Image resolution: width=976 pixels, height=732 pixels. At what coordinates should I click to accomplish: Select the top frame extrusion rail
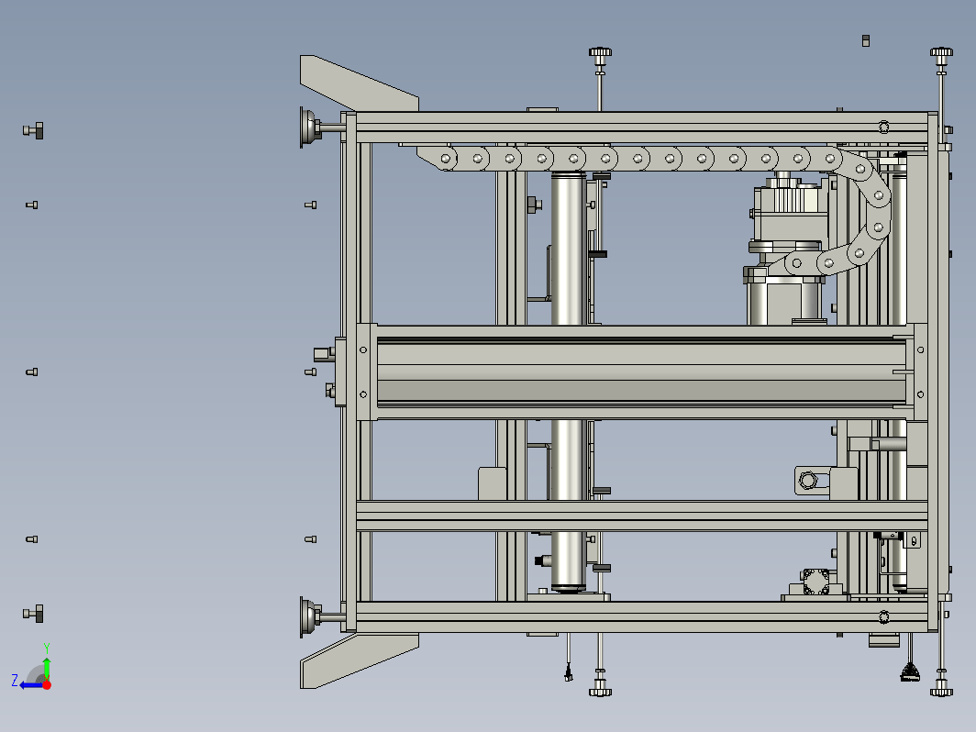pyautogui.click(x=641, y=128)
